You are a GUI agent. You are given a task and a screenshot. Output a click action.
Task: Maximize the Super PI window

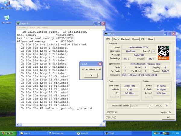pyautogui.click(x=99, y=24)
